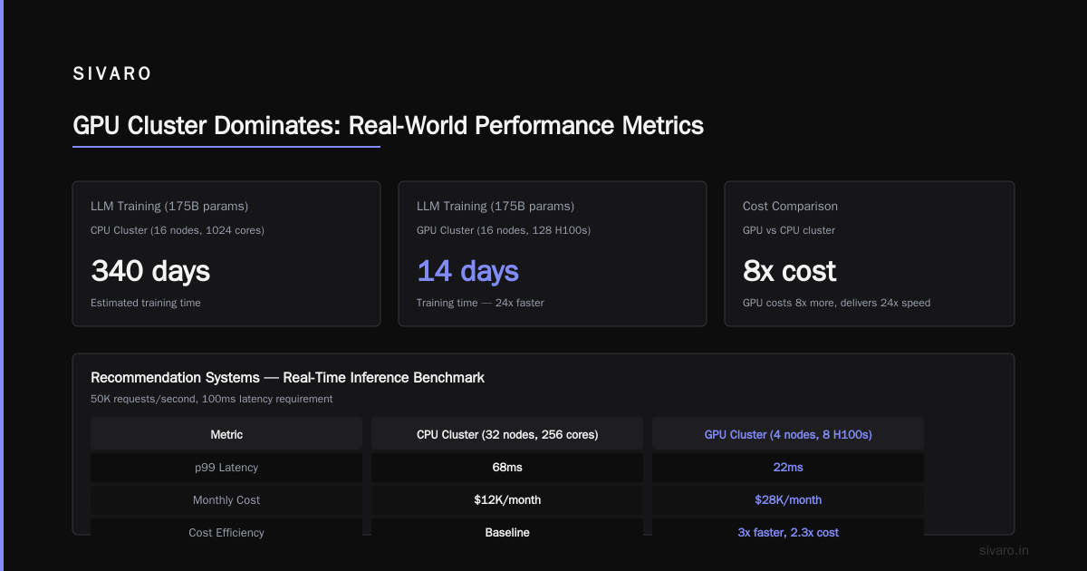Click the '8x cost' value
Image resolution: width=1087 pixels, height=571 pixels.
coord(789,270)
